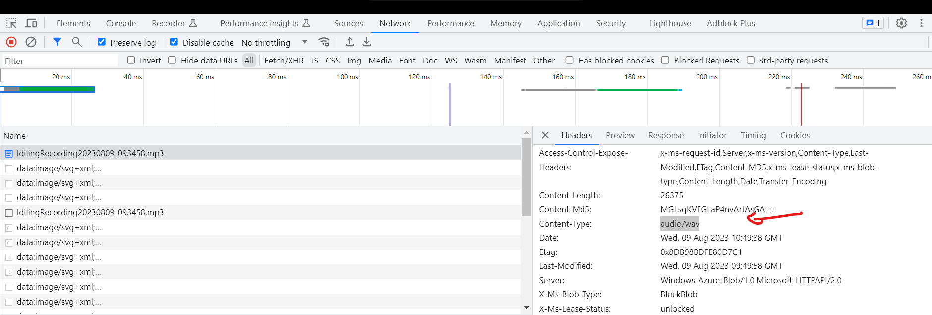Filter requests by Manifest

(x=510, y=61)
